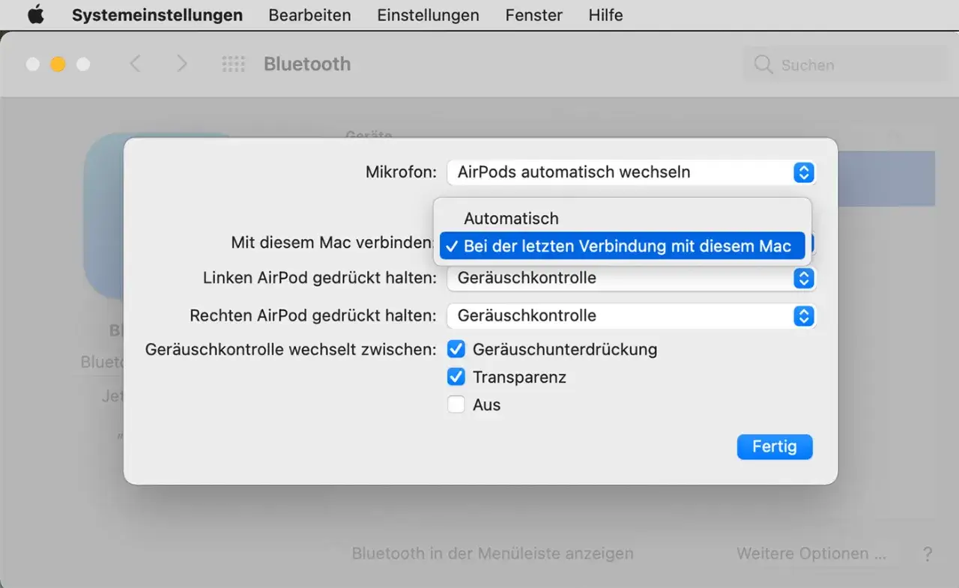Open the Fenster menu

(533, 14)
